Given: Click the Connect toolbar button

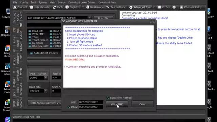Looking at the screenshot, I should [20, 7].
